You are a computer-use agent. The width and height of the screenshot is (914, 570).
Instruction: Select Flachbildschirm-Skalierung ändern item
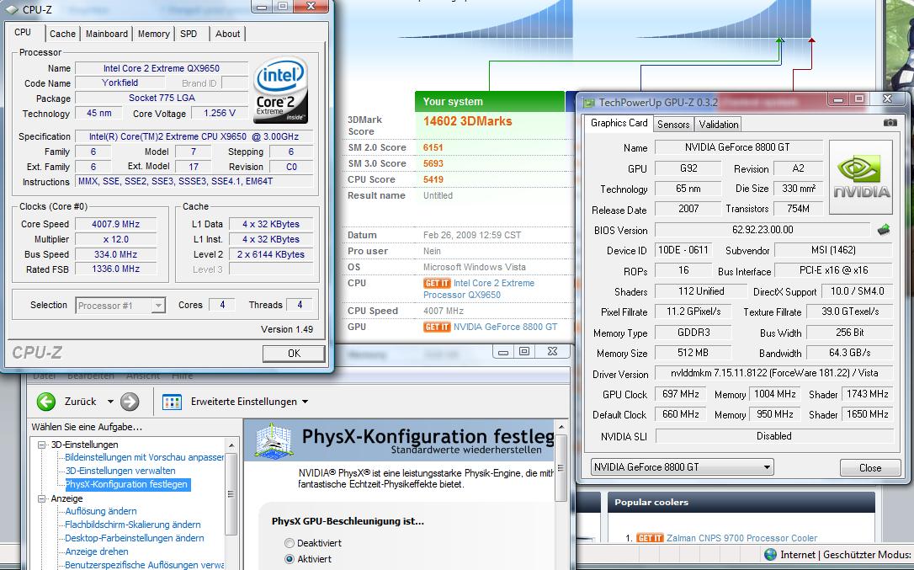pos(133,525)
